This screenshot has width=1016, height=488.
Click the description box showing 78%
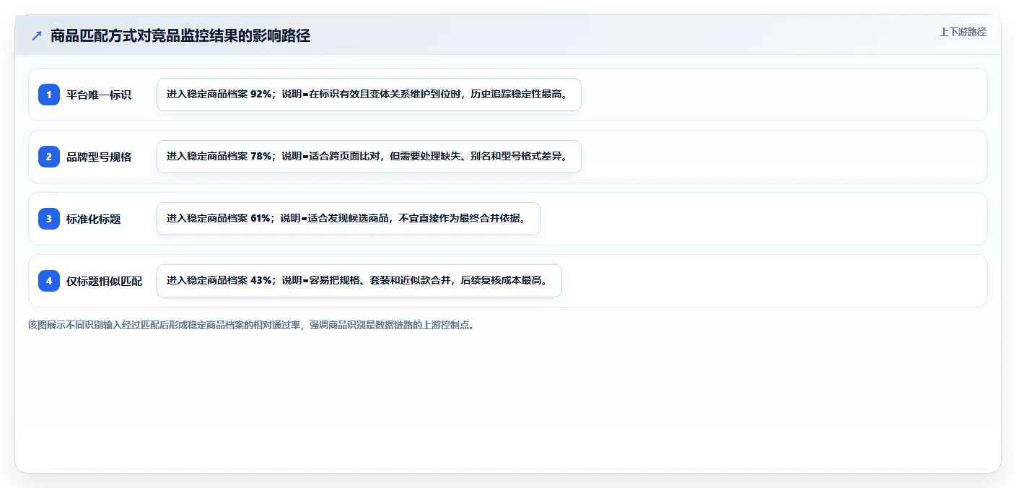pos(369,157)
